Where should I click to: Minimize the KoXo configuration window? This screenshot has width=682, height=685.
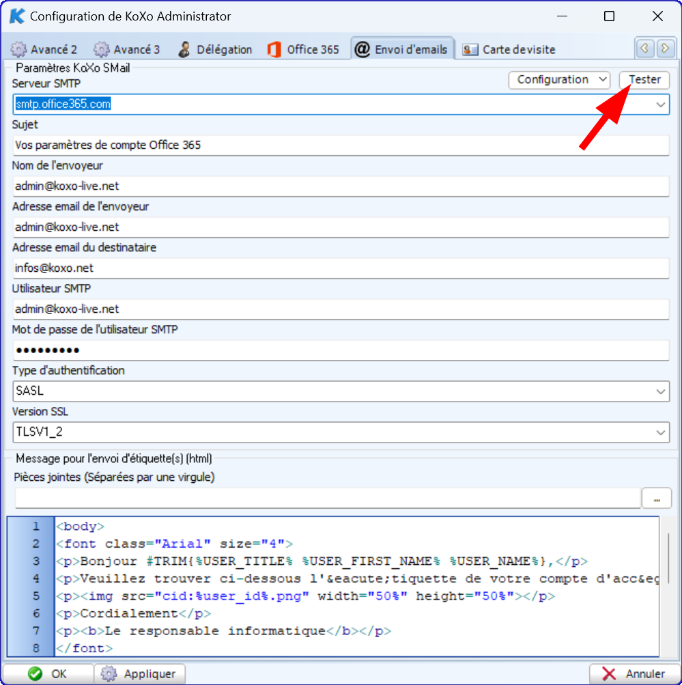point(562,16)
